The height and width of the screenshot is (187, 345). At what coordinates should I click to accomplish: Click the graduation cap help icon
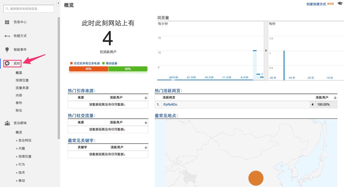340,3
